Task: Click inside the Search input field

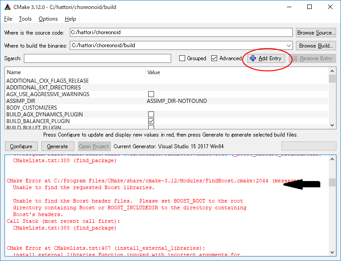Action: point(97,58)
